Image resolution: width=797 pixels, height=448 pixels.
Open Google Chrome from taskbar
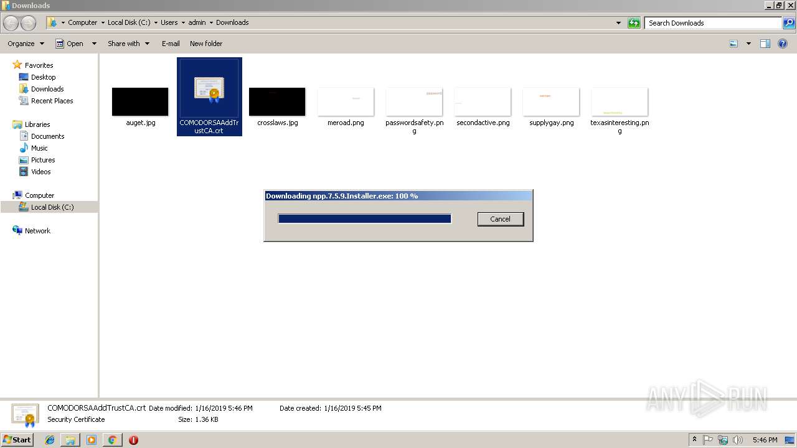coord(112,440)
